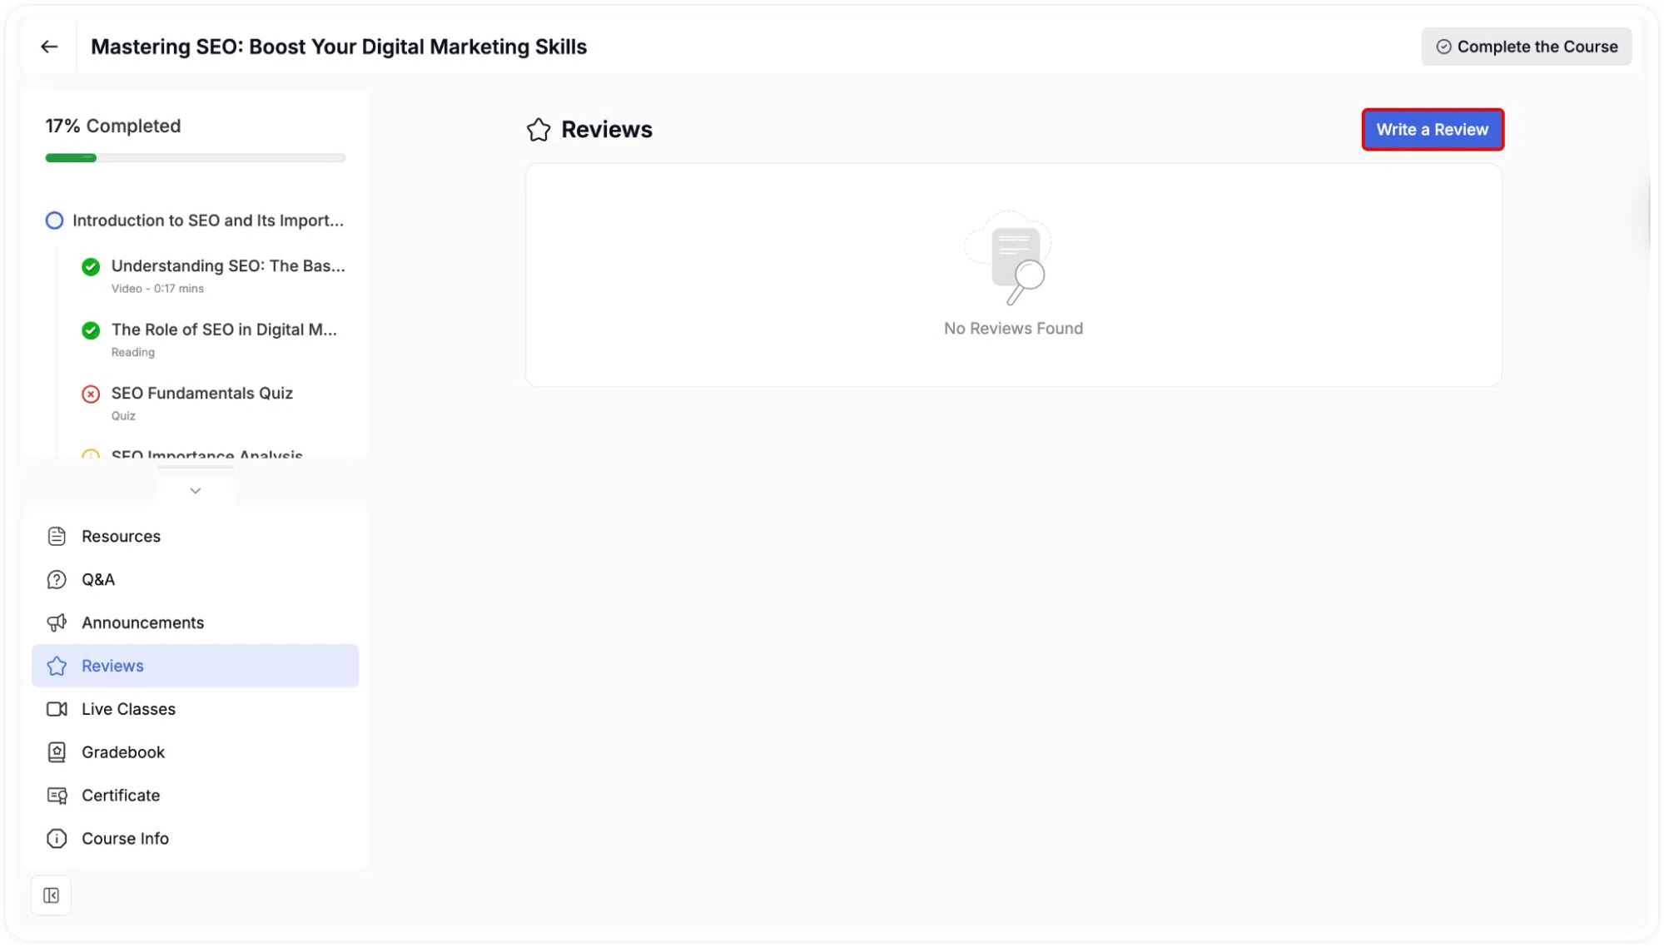Select the Reviews menu item
This screenshot has height=947, width=1664.
[195, 666]
